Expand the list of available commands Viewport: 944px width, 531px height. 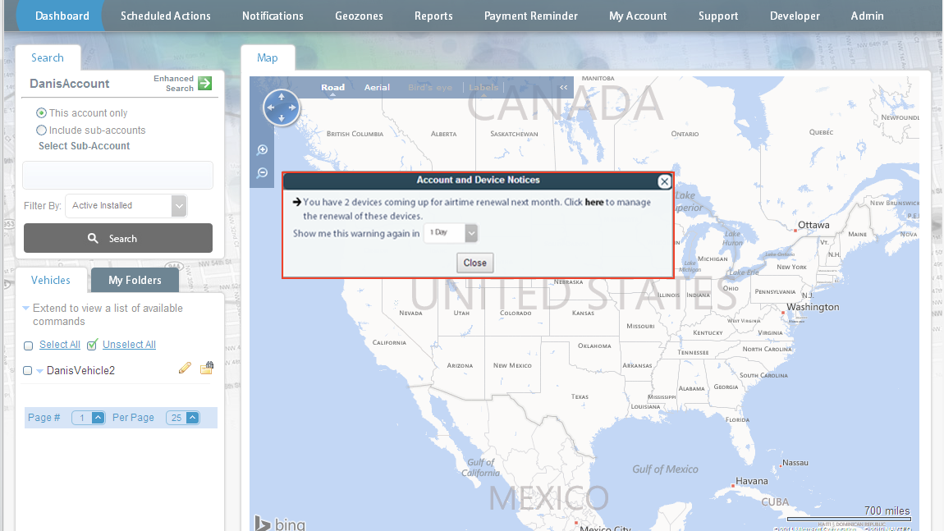26,309
